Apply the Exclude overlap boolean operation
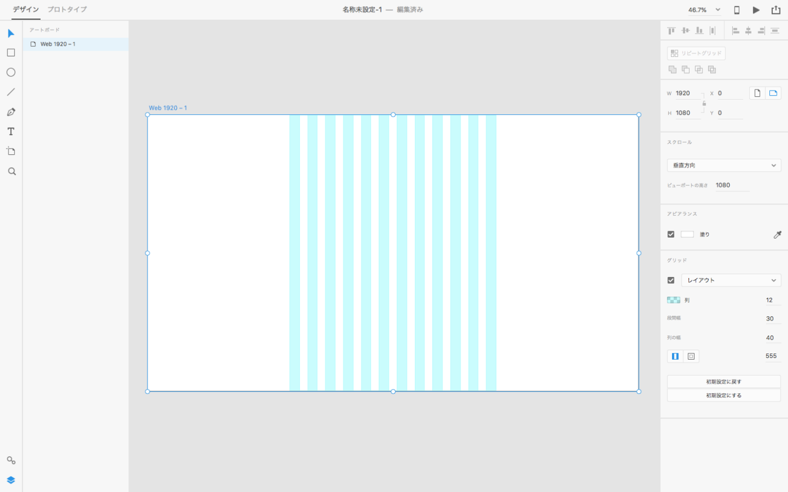This screenshot has width=788, height=492. coord(712,69)
